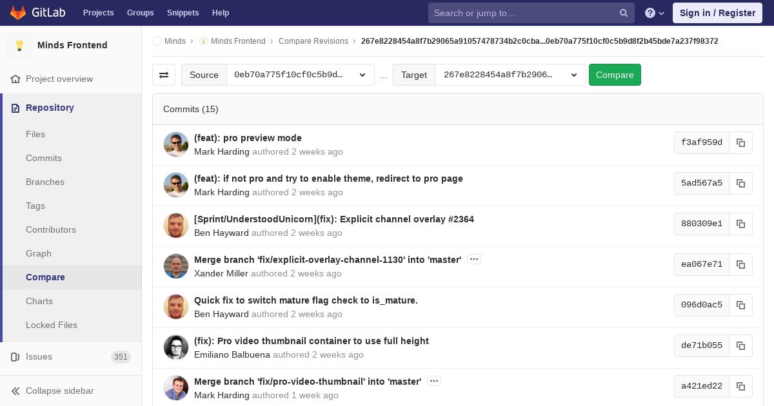
Task: Click the search magnifier icon
Action: click(624, 13)
